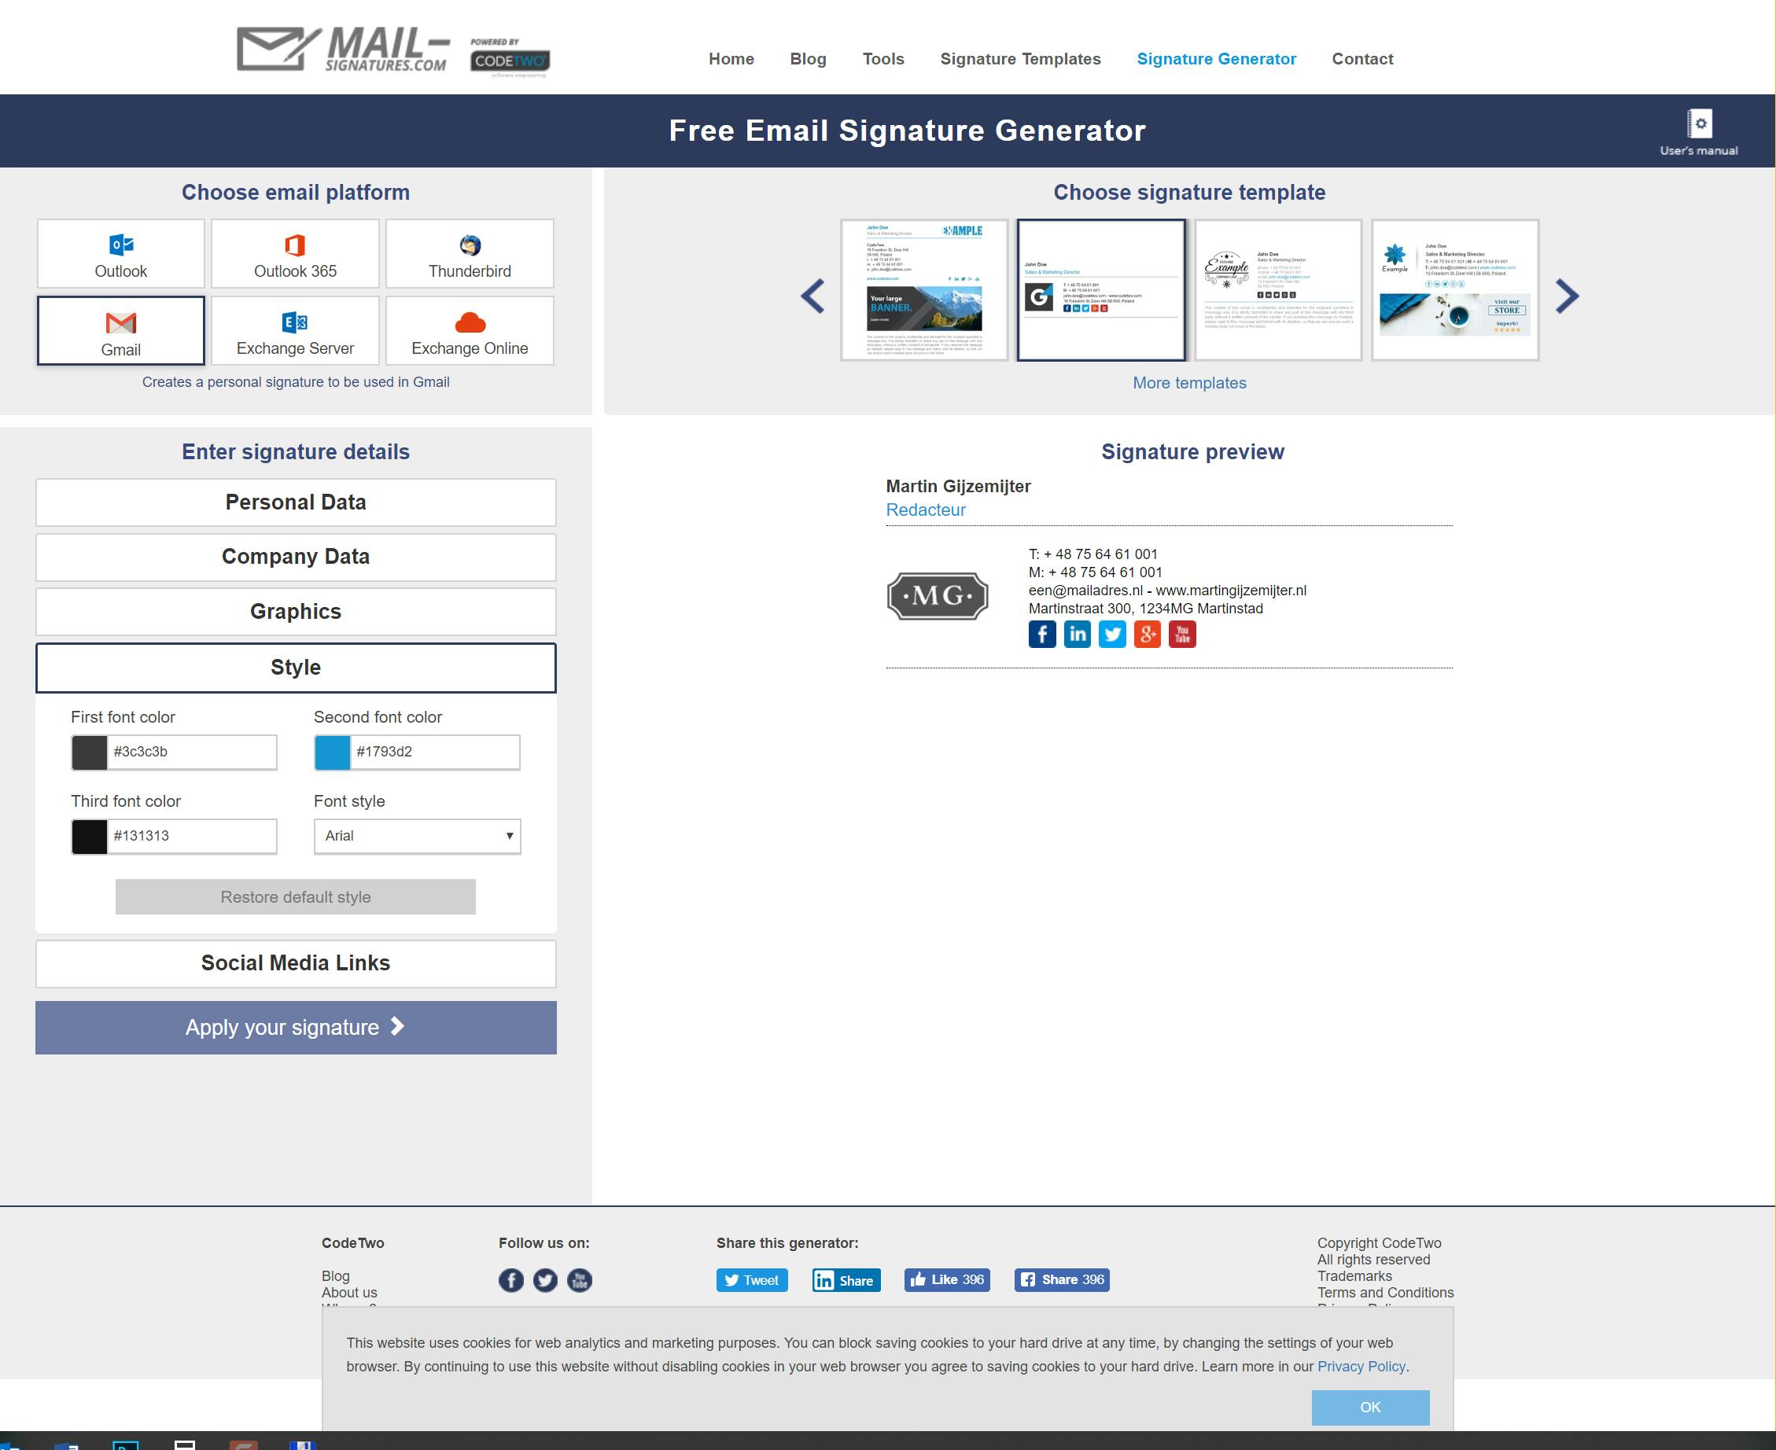Image resolution: width=1776 pixels, height=1450 pixels.
Task: Go to the Blog menu item
Action: pyautogui.click(x=808, y=58)
